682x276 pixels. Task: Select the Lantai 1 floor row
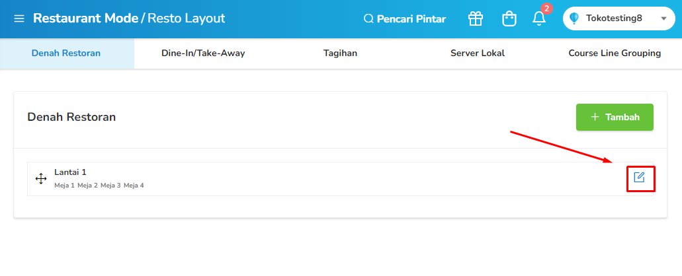point(340,179)
